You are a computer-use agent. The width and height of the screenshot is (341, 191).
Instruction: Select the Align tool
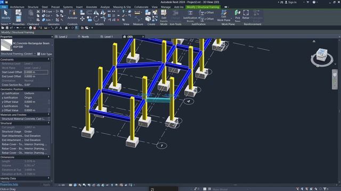(83, 12)
